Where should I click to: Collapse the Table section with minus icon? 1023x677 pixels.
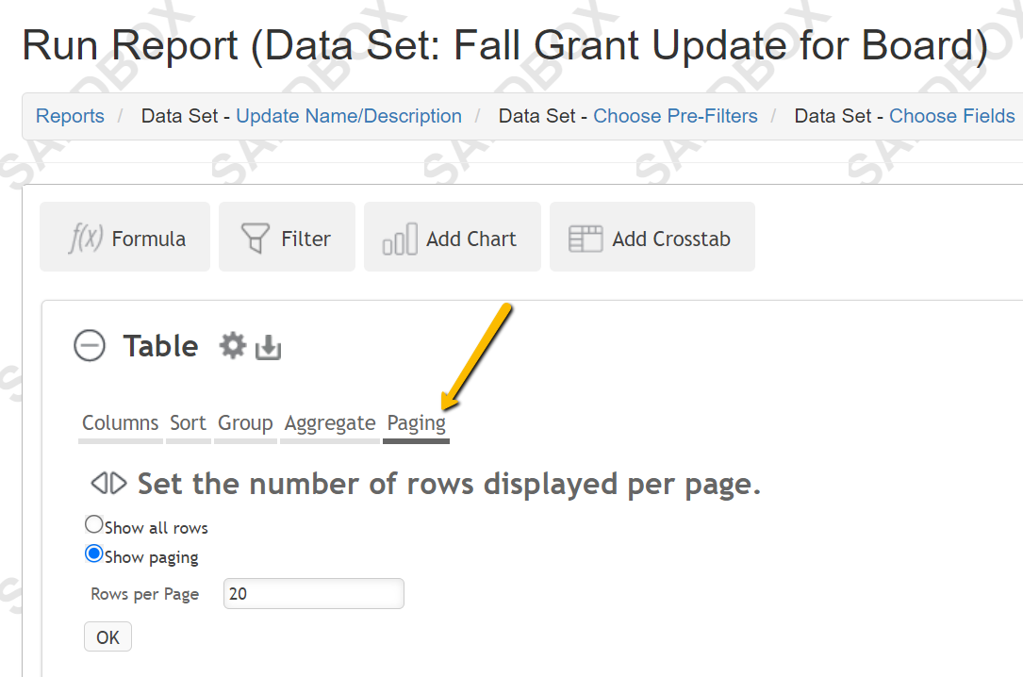pyautogui.click(x=90, y=346)
